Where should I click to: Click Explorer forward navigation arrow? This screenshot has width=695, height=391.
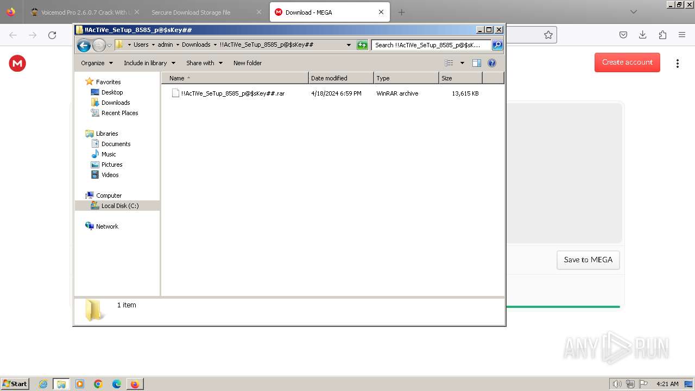click(99, 45)
